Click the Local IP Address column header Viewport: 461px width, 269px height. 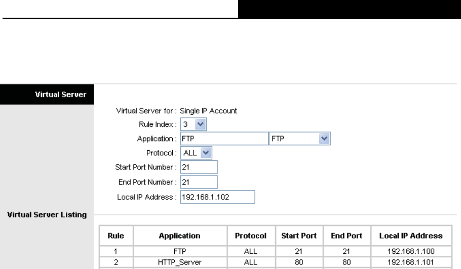[x=411, y=236]
